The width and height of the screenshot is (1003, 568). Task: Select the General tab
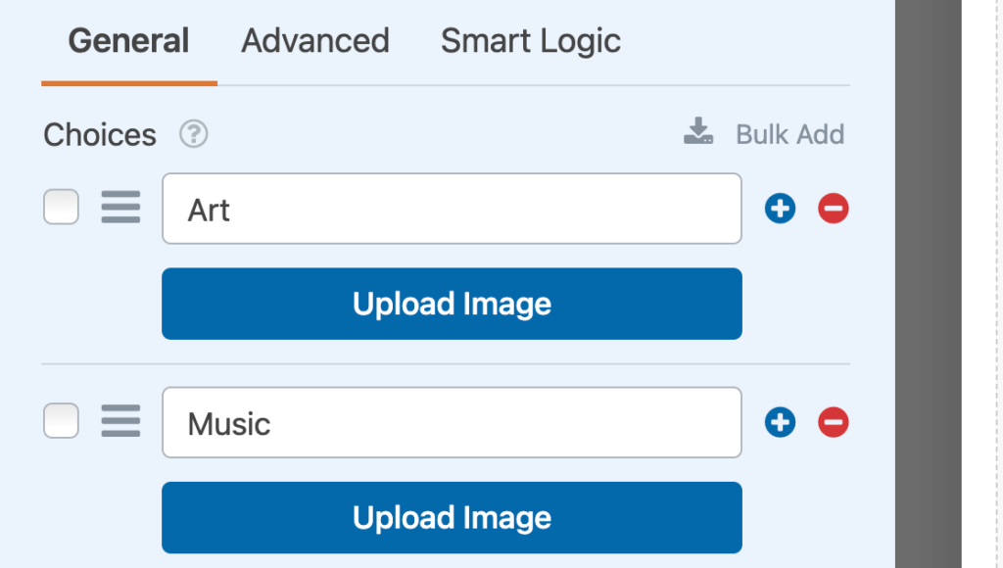tap(127, 41)
